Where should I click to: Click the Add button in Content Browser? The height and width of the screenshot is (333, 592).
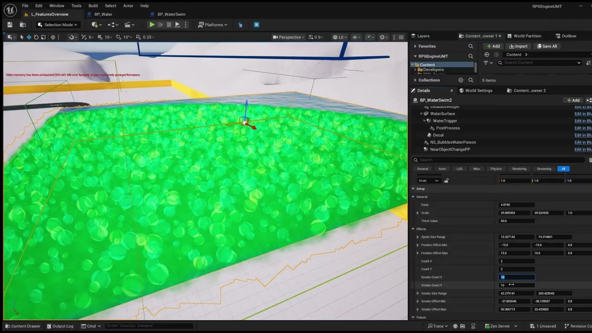493,46
